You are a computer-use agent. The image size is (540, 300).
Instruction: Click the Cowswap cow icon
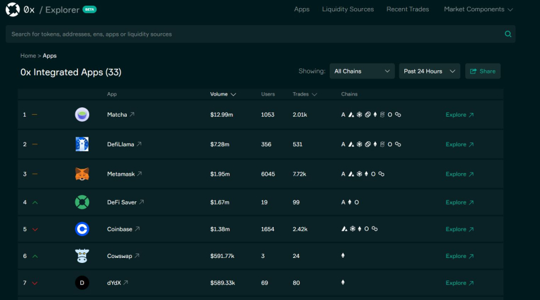pyautogui.click(x=82, y=256)
